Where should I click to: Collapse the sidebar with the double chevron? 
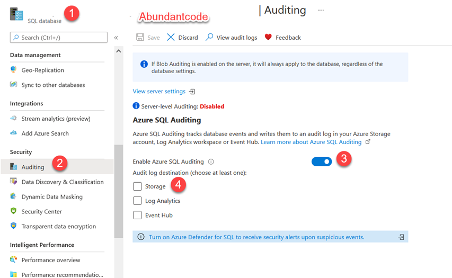(116, 38)
